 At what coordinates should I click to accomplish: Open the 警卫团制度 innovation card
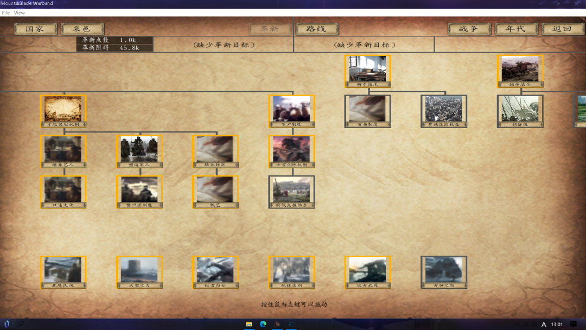tap(139, 192)
